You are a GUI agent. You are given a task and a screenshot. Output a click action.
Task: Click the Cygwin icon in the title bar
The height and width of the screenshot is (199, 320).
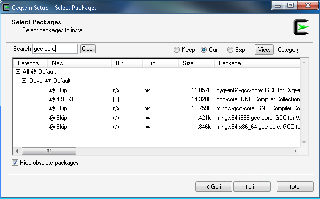tap(6, 7)
